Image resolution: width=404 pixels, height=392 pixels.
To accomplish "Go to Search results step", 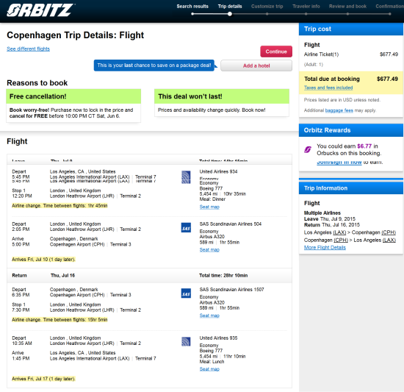I will coord(192,7).
